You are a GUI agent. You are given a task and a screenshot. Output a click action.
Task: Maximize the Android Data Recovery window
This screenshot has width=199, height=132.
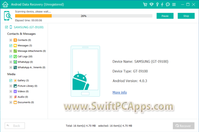pos(188,5)
